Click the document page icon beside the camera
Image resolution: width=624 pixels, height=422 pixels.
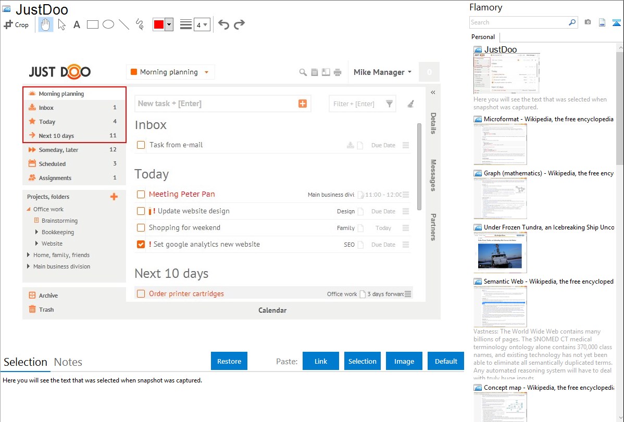tap(602, 22)
